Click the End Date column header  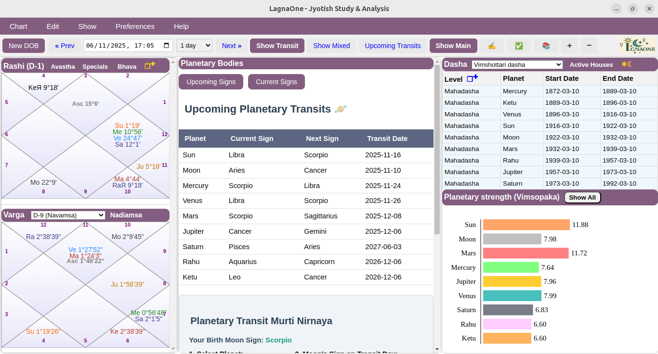click(629, 78)
